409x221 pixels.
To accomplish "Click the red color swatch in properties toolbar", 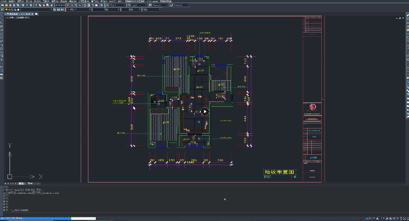I will 68,10.
